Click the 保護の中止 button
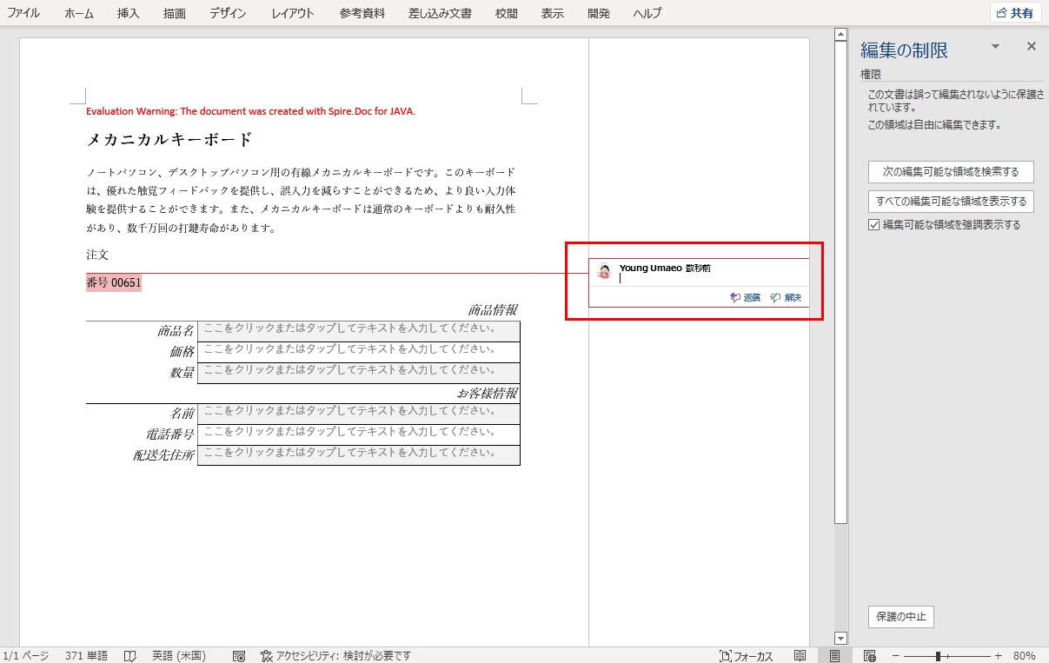Screen dimensions: 1049x663 point(900,616)
